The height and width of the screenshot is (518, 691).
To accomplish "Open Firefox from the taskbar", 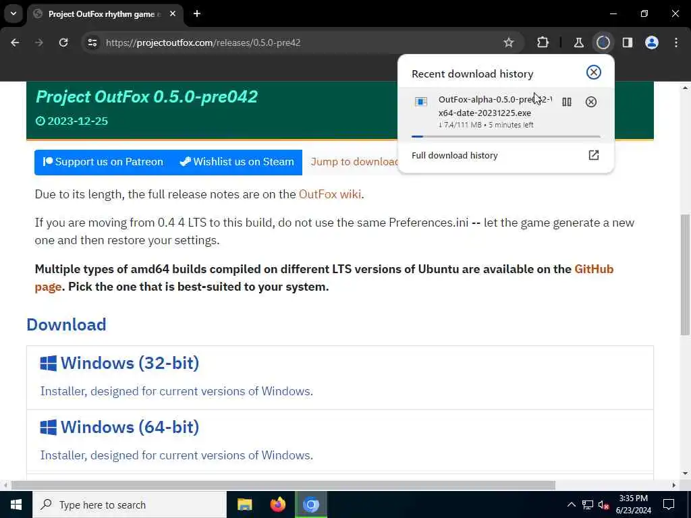I will pyautogui.click(x=277, y=505).
